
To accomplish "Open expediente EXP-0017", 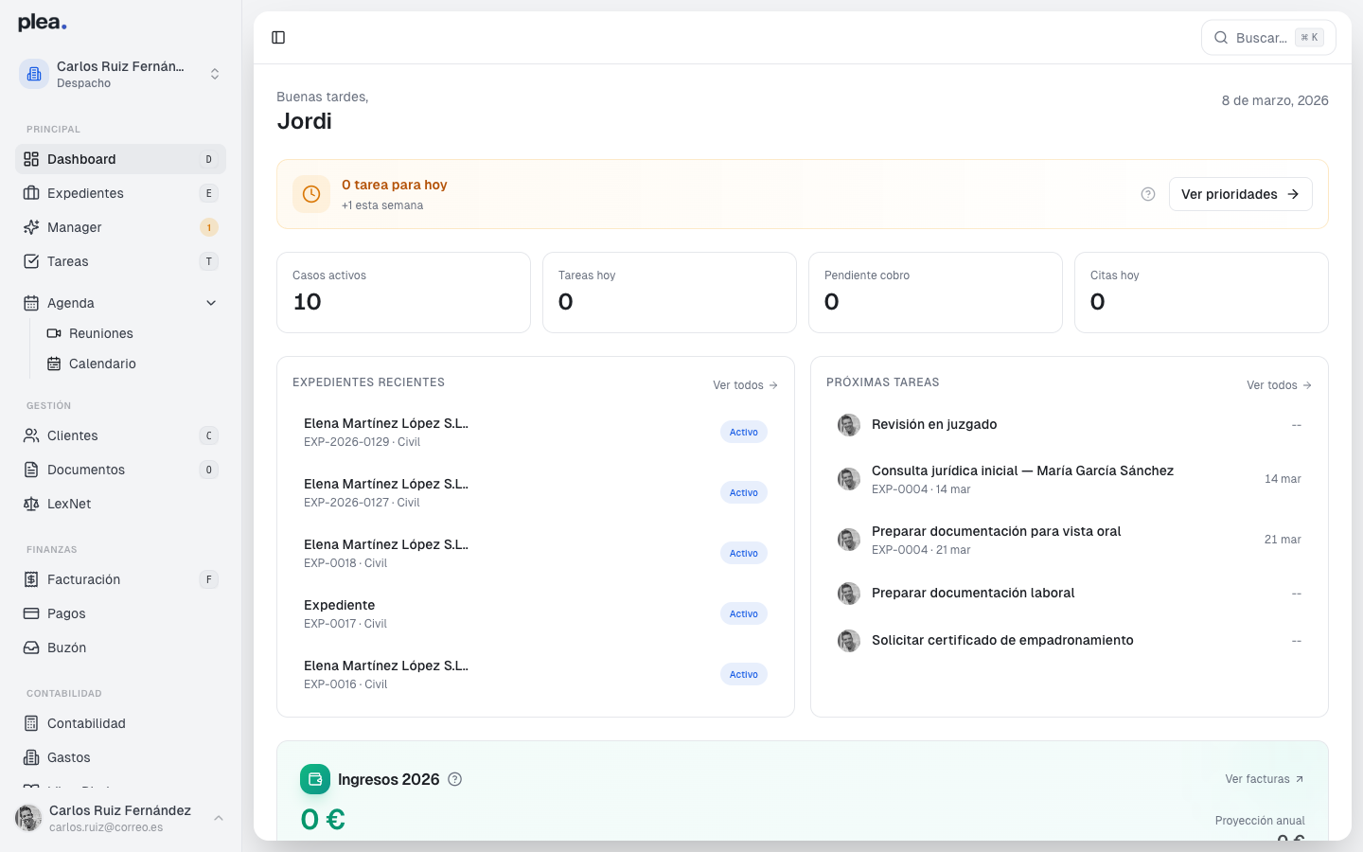I will (536, 613).
